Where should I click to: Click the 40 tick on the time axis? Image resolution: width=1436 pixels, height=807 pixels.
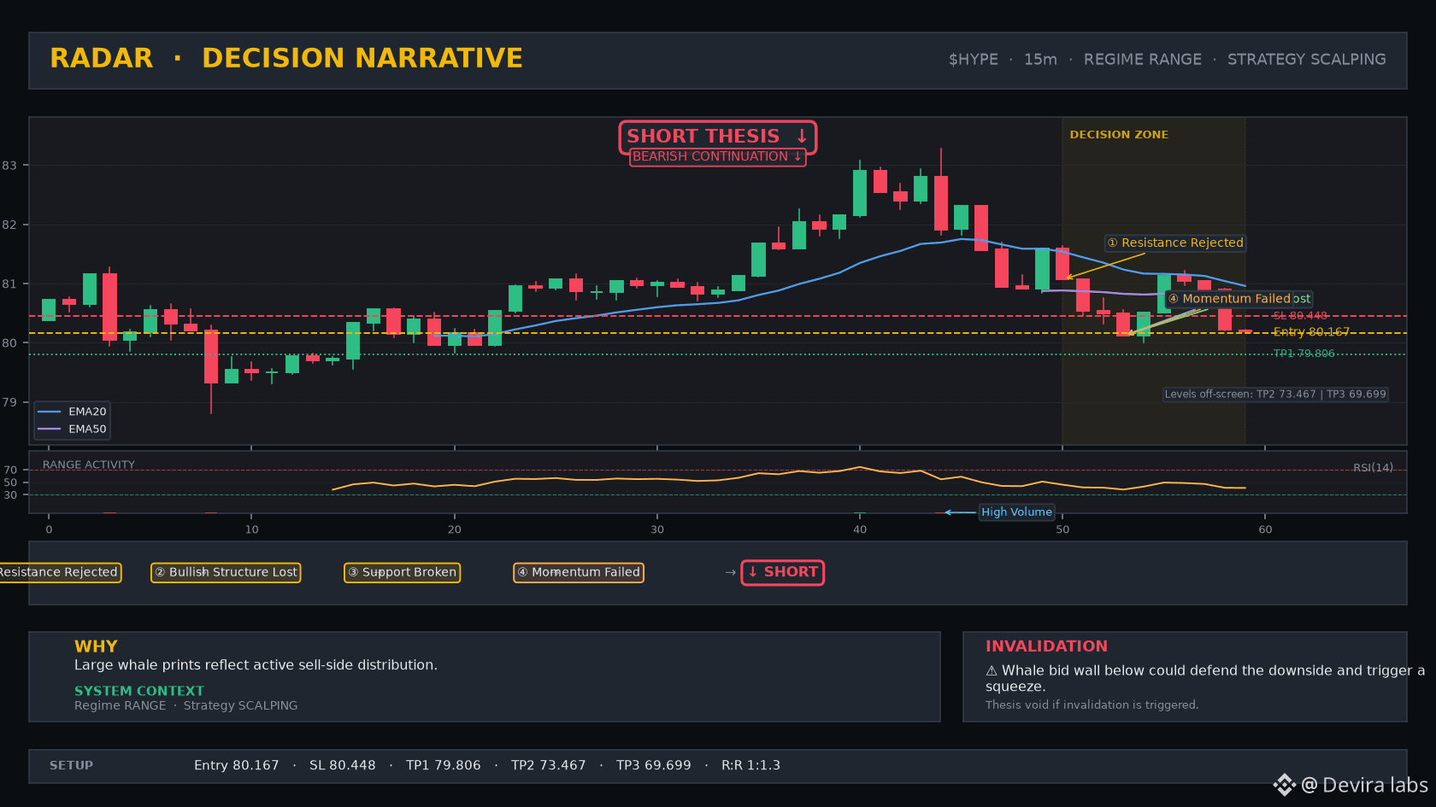pos(860,529)
